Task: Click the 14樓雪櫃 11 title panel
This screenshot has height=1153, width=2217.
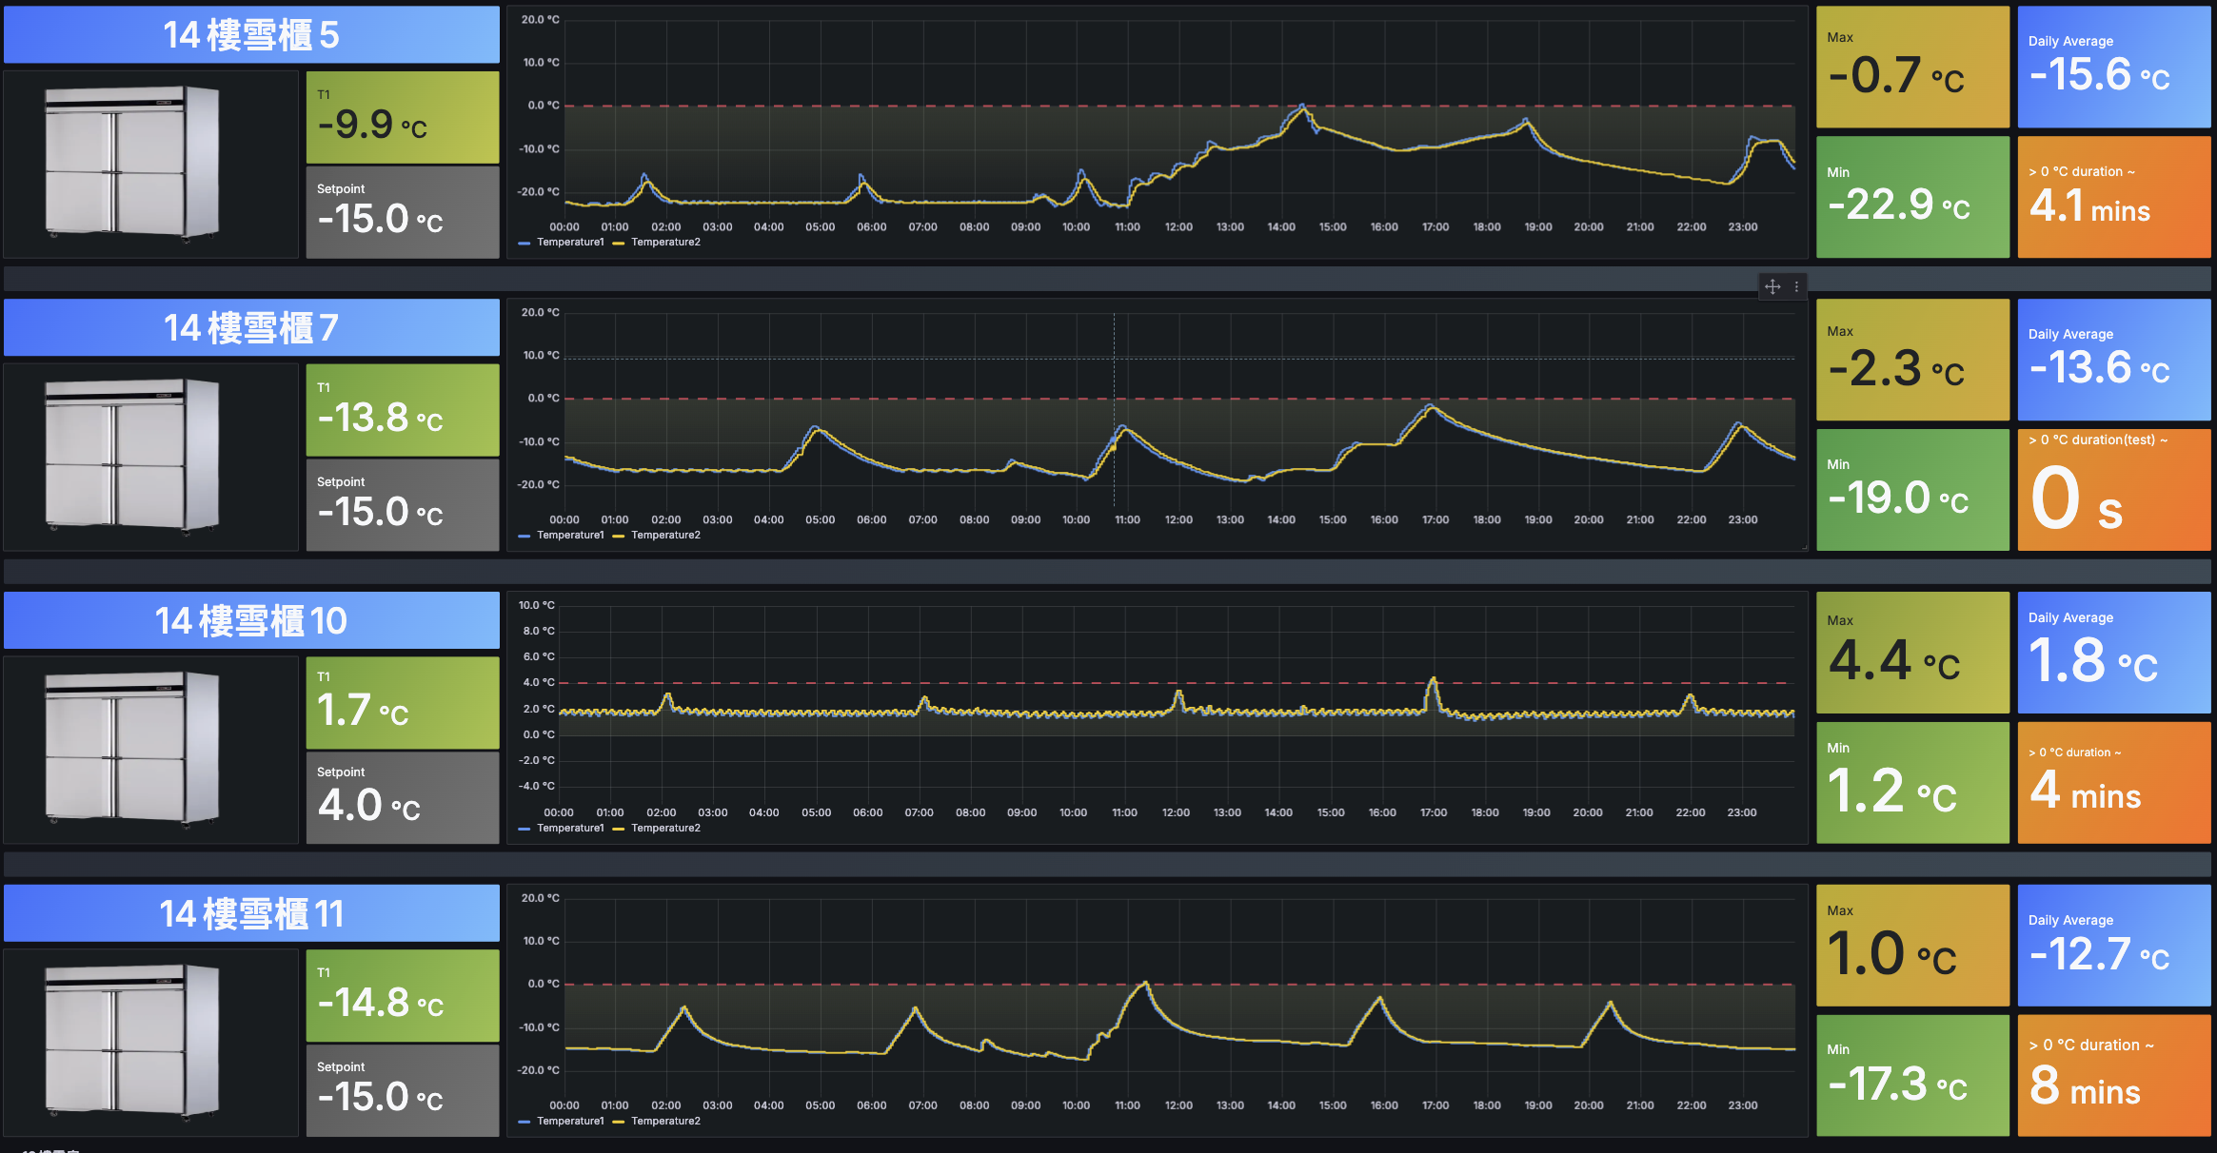Action: click(251, 914)
